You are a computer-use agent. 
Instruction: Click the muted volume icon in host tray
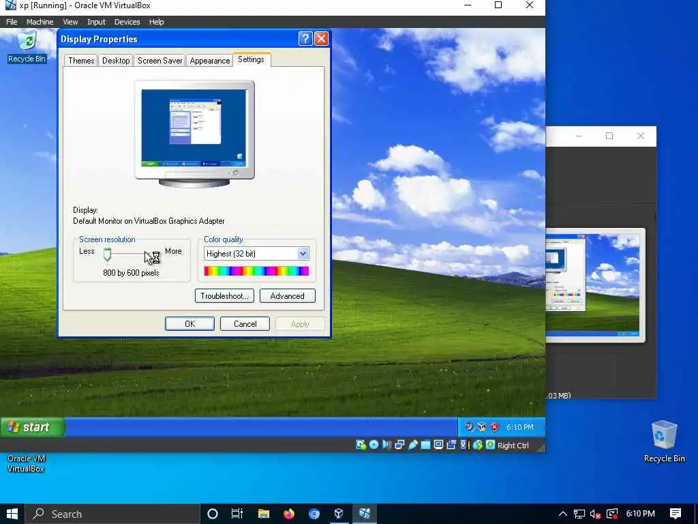coord(596,514)
